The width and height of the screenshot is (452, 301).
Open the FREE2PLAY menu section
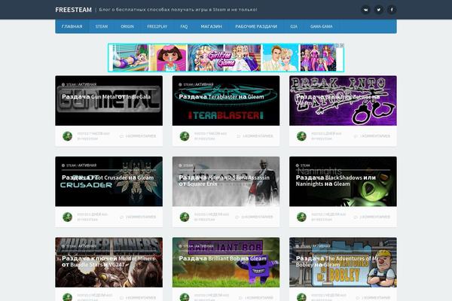click(157, 26)
